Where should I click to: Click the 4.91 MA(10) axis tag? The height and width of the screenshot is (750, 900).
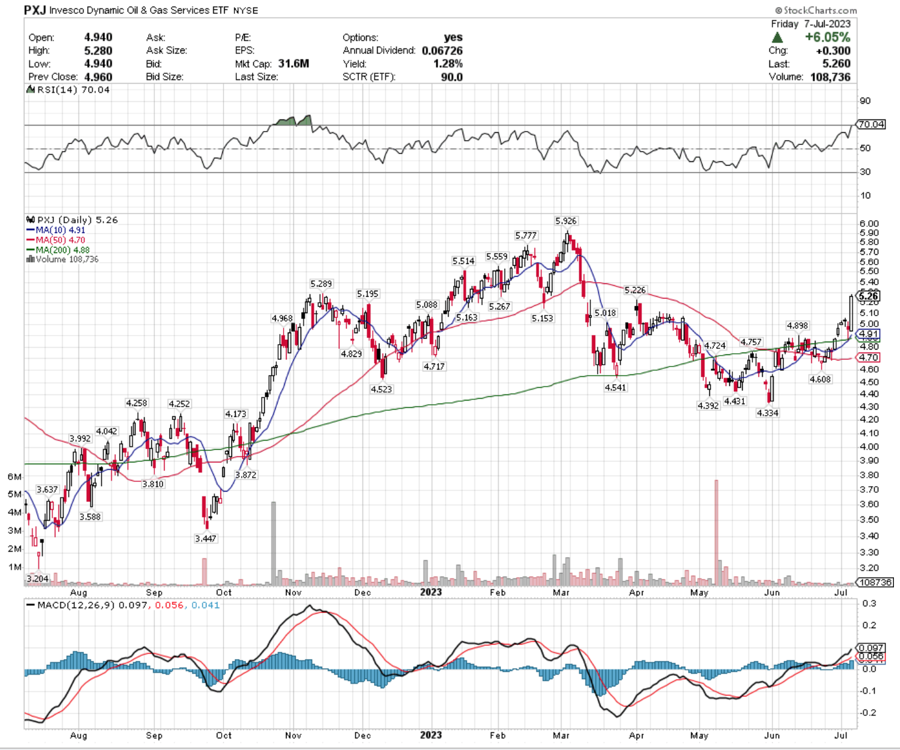(x=868, y=334)
